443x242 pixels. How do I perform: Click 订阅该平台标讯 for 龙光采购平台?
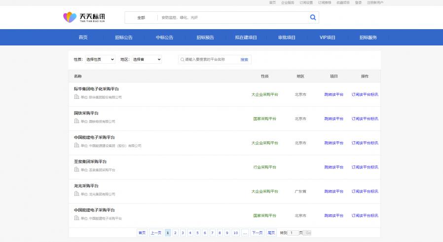pyautogui.click(x=365, y=191)
